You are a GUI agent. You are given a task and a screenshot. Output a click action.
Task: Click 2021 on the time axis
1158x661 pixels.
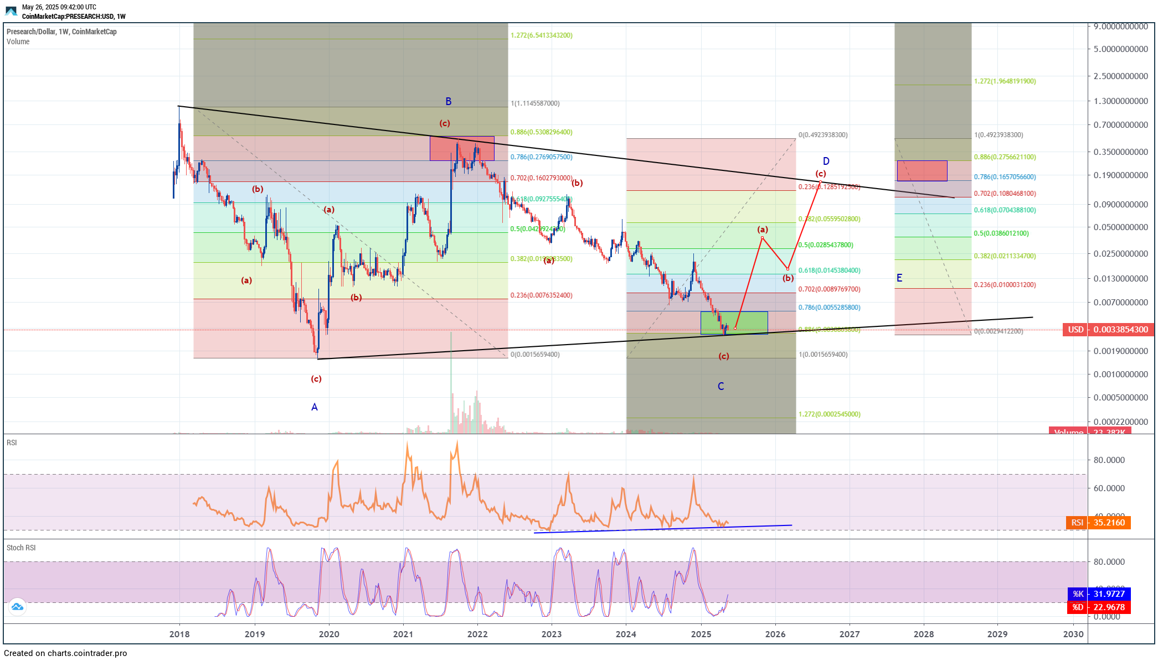(x=403, y=634)
